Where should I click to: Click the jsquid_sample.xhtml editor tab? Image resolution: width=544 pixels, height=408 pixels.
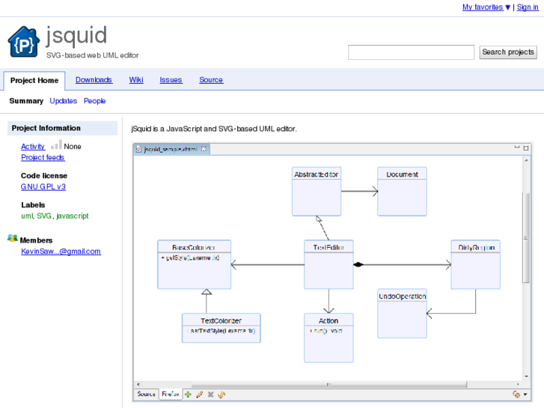coord(171,149)
